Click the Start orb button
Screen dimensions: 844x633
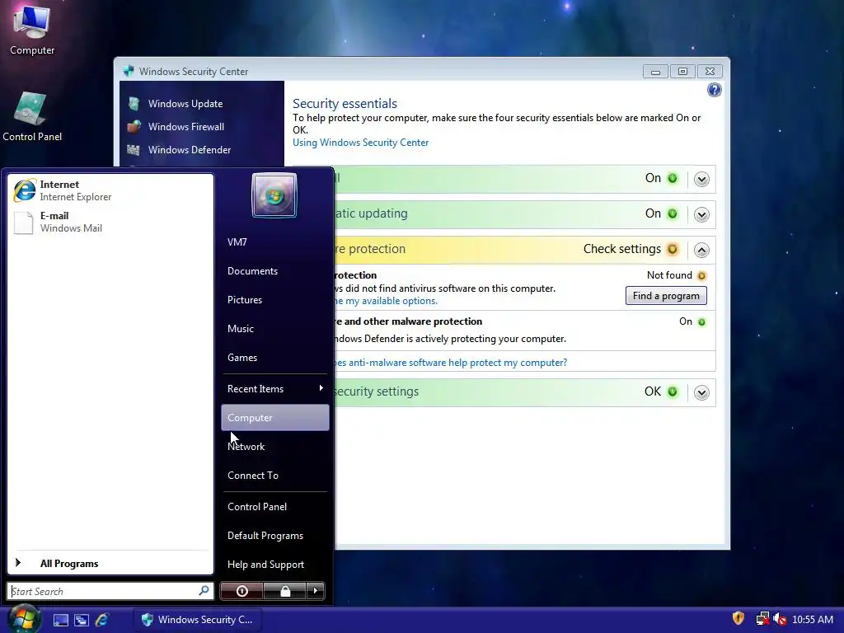click(x=24, y=619)
